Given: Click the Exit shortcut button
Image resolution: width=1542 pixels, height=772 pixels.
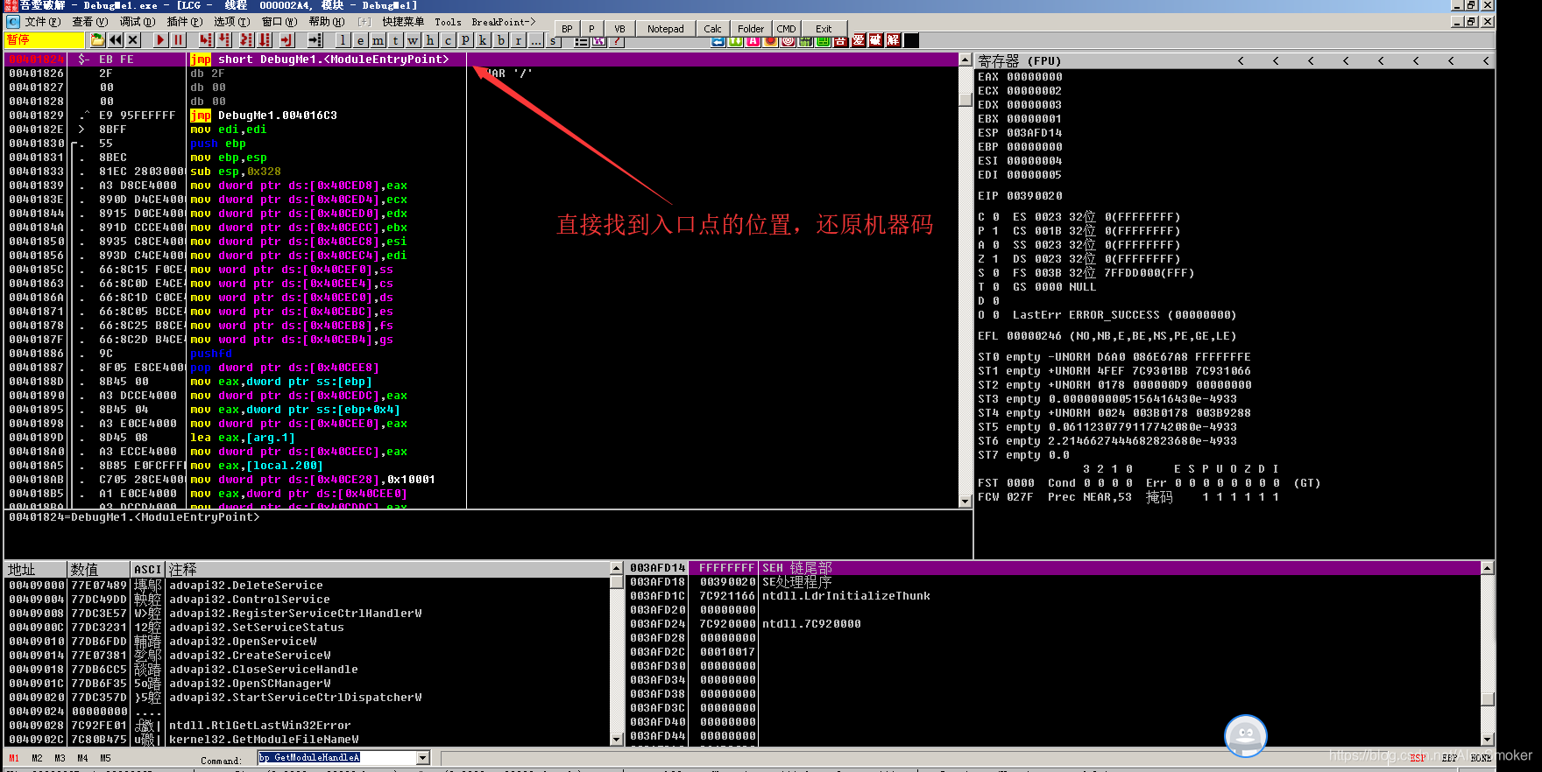Looking at the screenshot, I should [x=824, y=29].
